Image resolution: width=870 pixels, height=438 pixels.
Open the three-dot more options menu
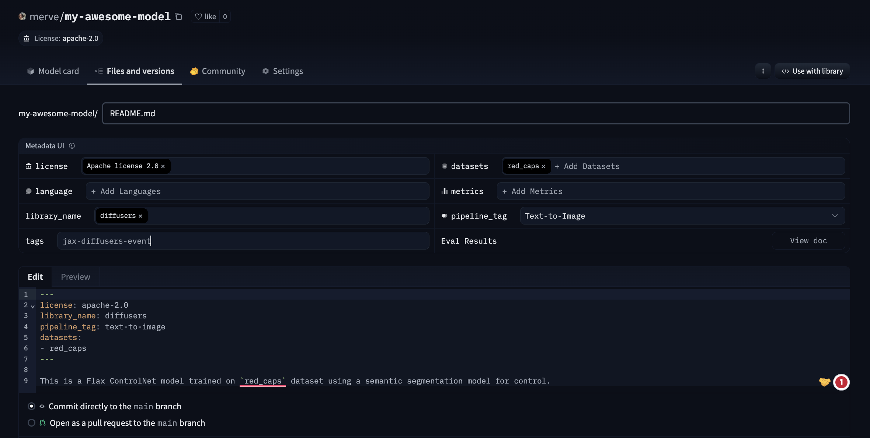pyautogui.click(x=763, y=71)
